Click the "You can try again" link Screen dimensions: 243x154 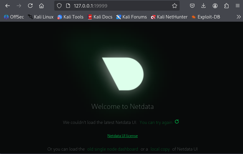coord(156,122)
